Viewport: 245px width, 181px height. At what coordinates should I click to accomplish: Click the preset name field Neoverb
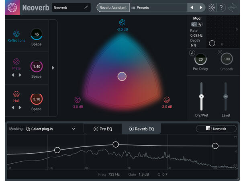tap(71, 8)
